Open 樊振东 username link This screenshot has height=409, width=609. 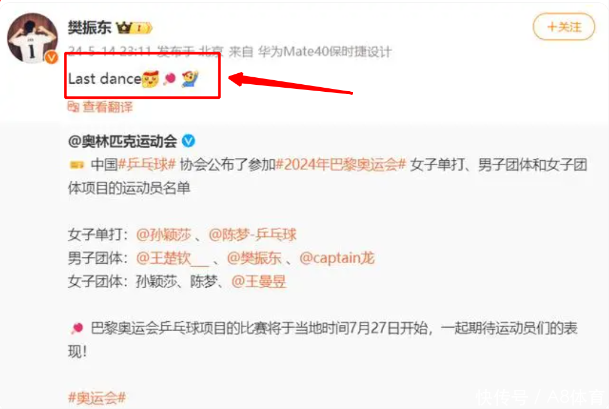coord(89,28)
